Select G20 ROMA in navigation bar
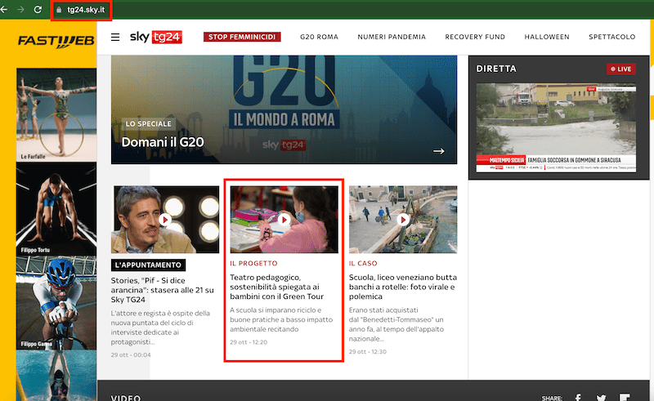654x401 pixels. tap(319, 37)
